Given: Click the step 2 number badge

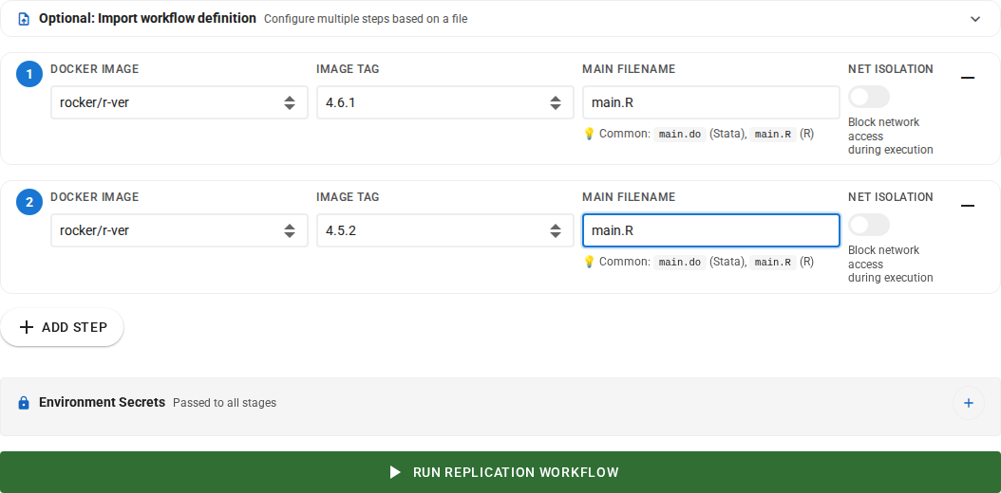Looking at the screenshot, I should click(x=29, y=203).
